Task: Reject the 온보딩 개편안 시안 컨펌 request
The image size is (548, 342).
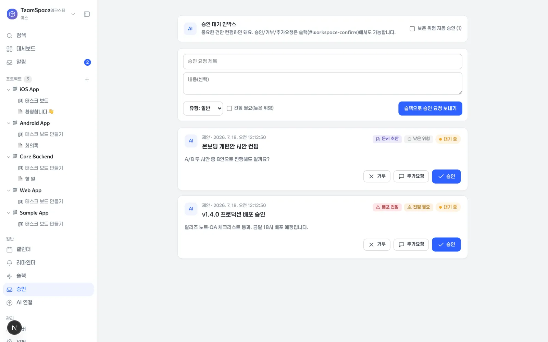Action: pyautogui.click(x=377, y=176)
